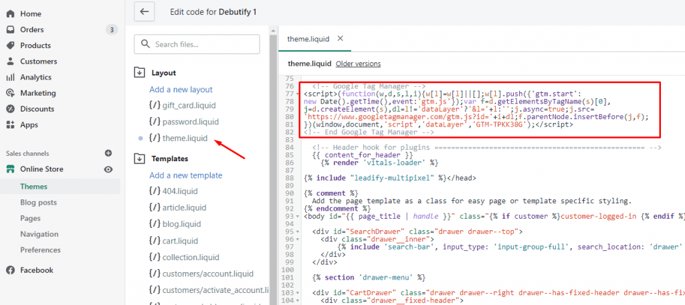Collapse the Layout folder icon
This screenshot has width=685, height=305.
click(x=139, y=72)
